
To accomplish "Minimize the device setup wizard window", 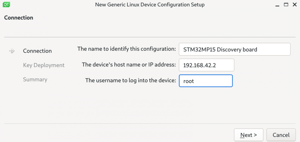I will tap(277, 5).
